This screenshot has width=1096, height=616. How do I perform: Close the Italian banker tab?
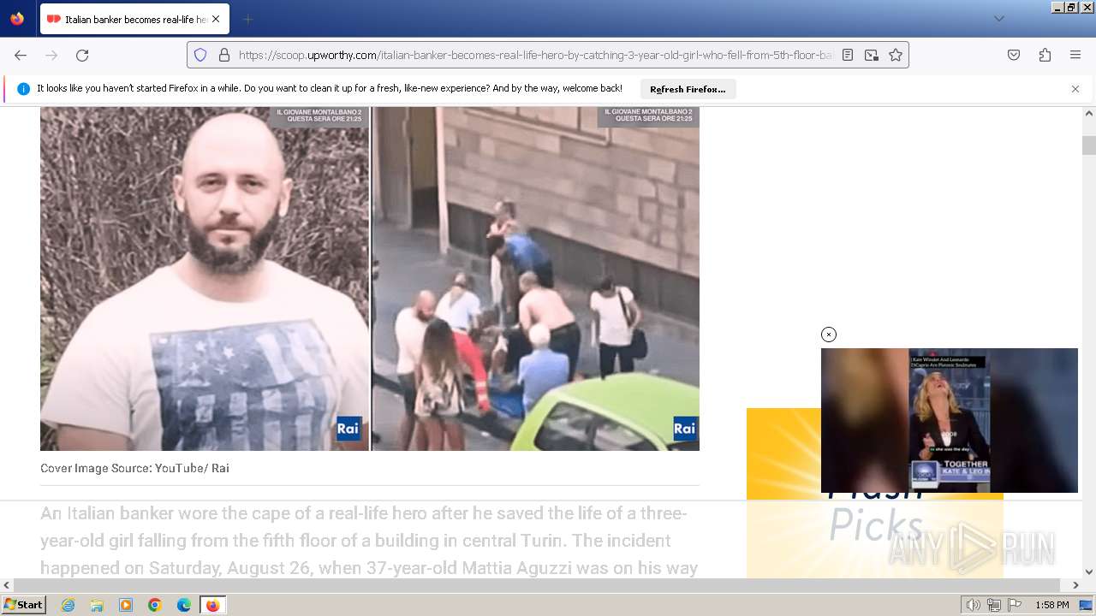[216, 19]
